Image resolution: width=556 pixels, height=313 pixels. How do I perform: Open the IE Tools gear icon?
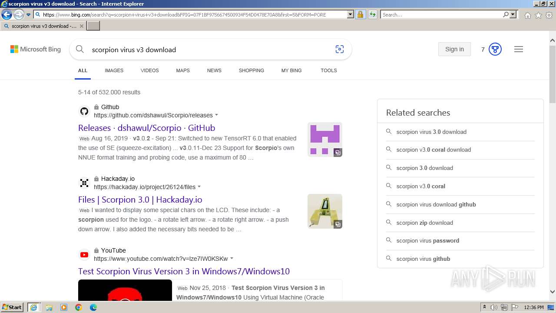pyautogui.click(x=549, y=15)
